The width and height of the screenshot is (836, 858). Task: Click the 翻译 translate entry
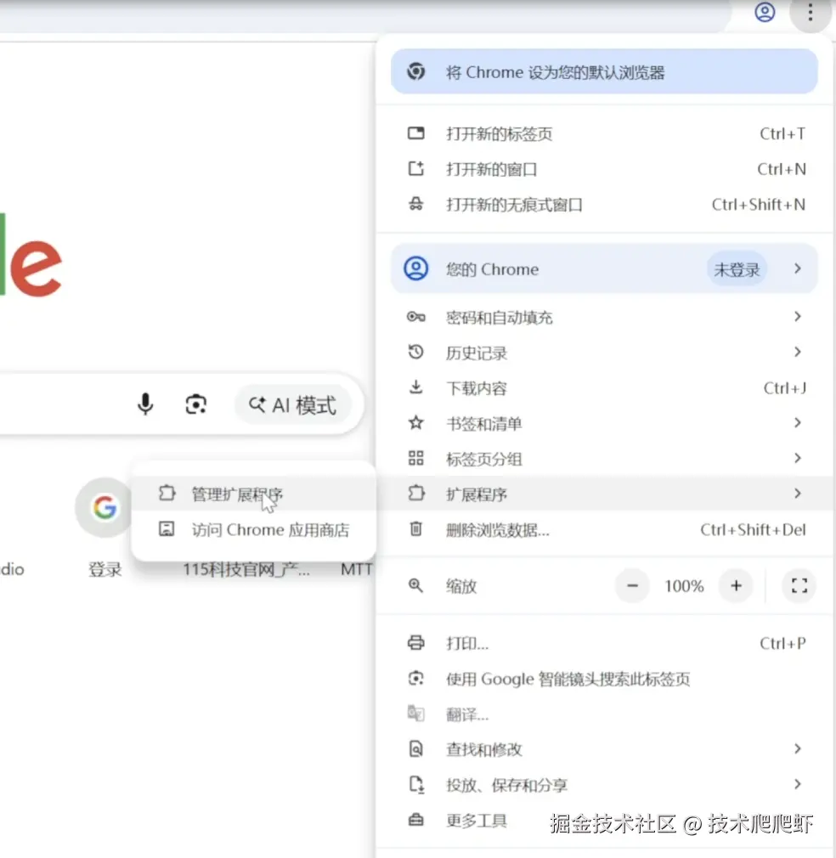click(x=604, y=714)
